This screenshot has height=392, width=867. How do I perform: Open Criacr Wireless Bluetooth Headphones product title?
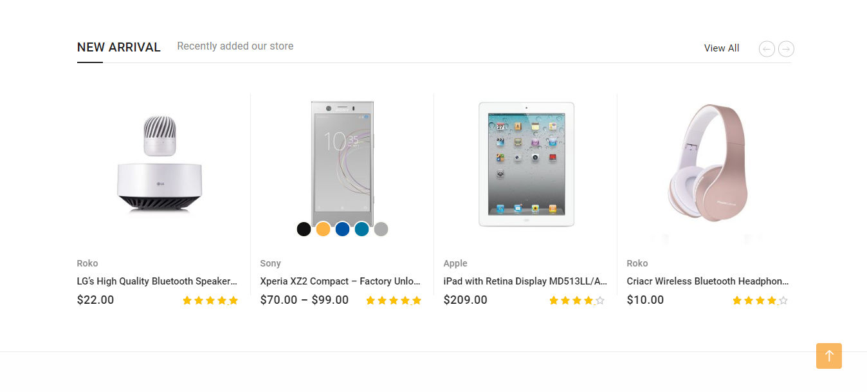point(707,281)
